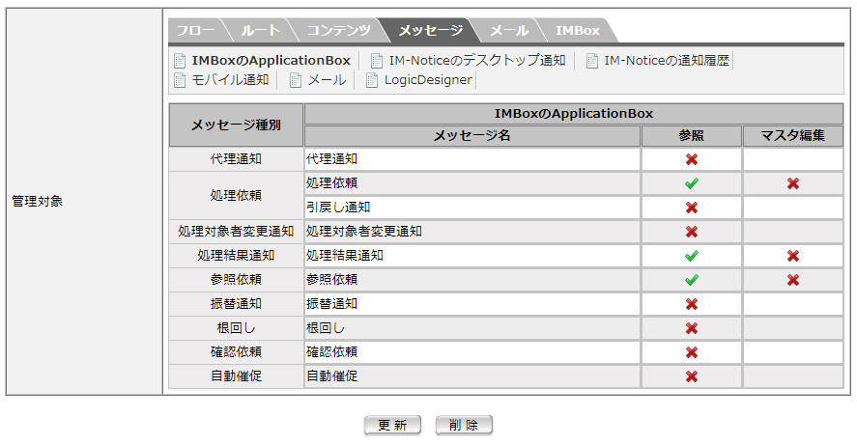Click the 確認依頼 message name cell

pos(472,352)
